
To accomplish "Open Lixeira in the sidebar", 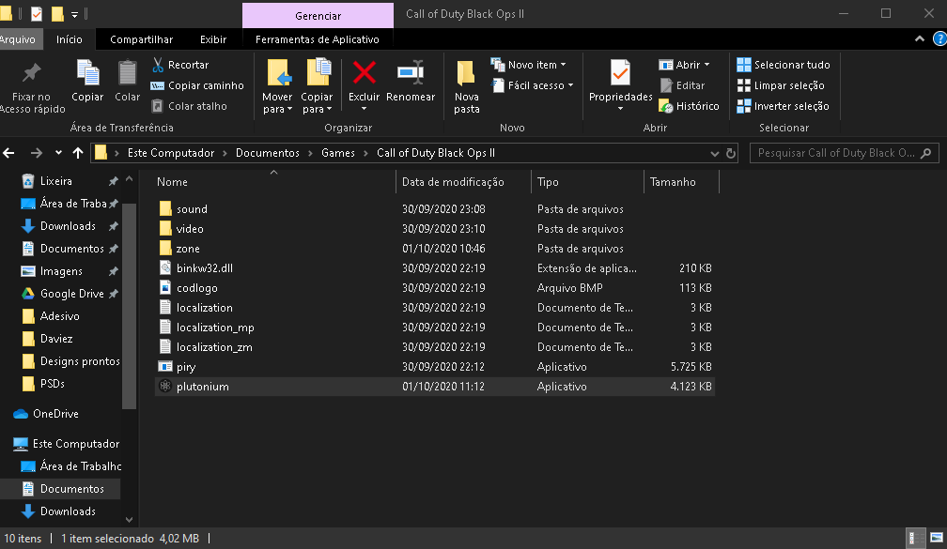I will pyautogui.click(x=55, y=181).
